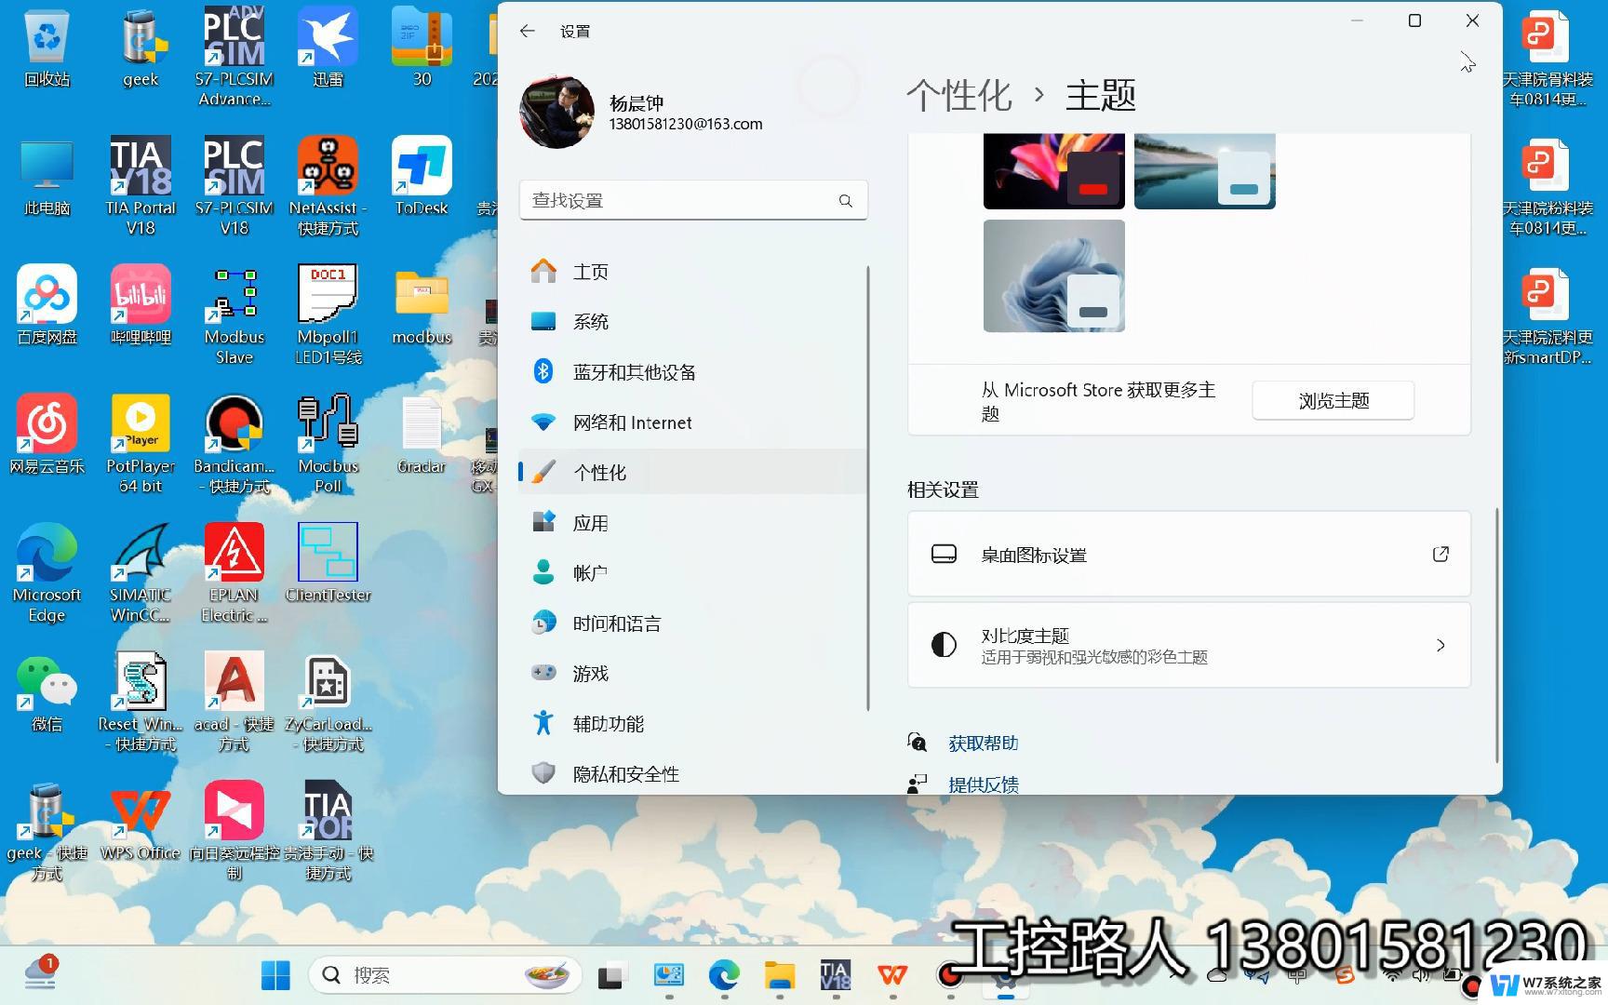Open 帐户 (Accounts) settings category
The width and height of the screenshot is (1608, 1005).
pyautogui.click(x=692, y=573)
